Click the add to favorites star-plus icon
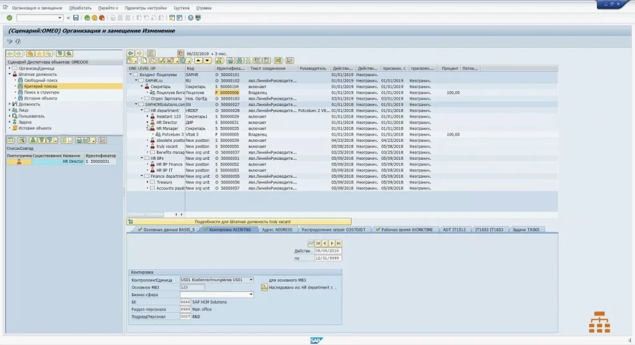 pos(30,53)
